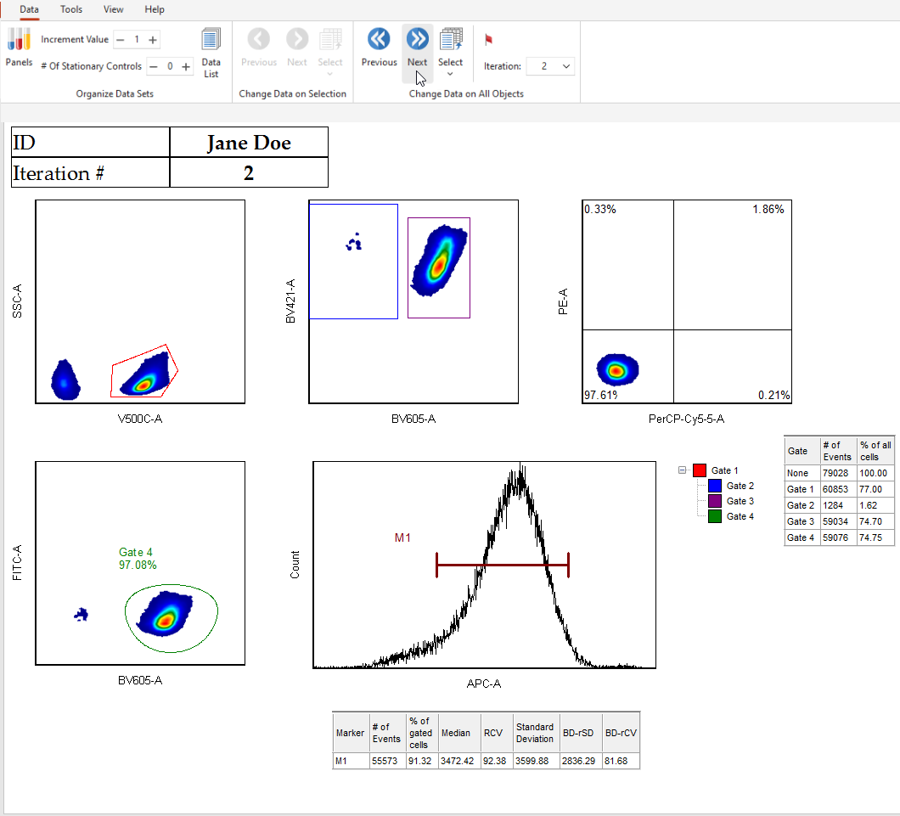Image resolution: width=900 pixels, height=816 pixels.
Task: Open the Iteration dropdown
Action: click(x=567, y=66)
